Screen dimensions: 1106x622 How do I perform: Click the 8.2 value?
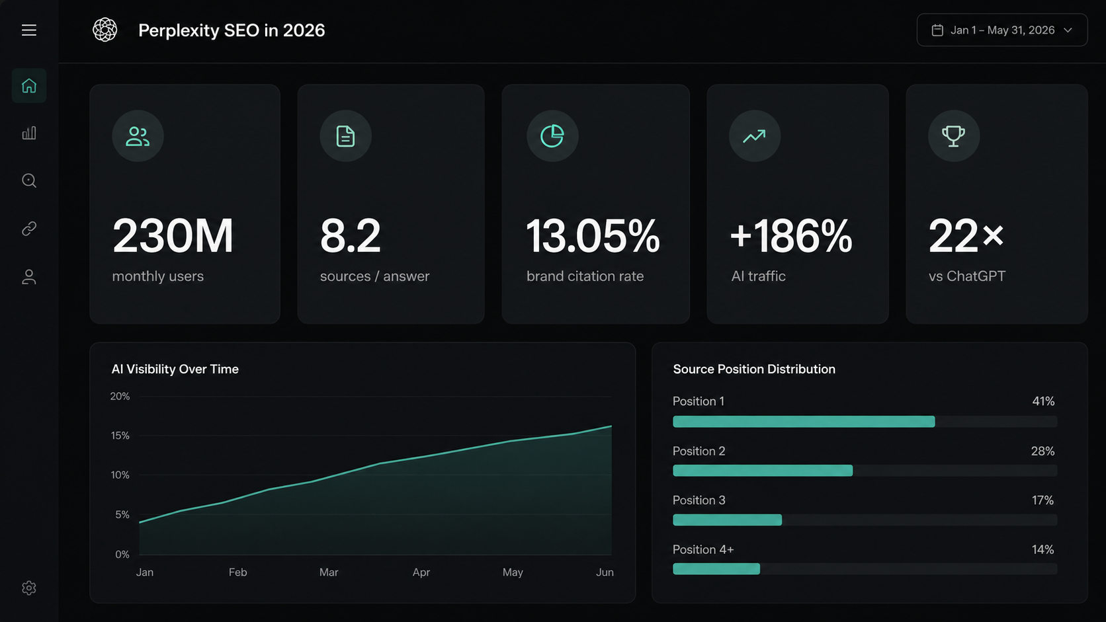point(350,236)
